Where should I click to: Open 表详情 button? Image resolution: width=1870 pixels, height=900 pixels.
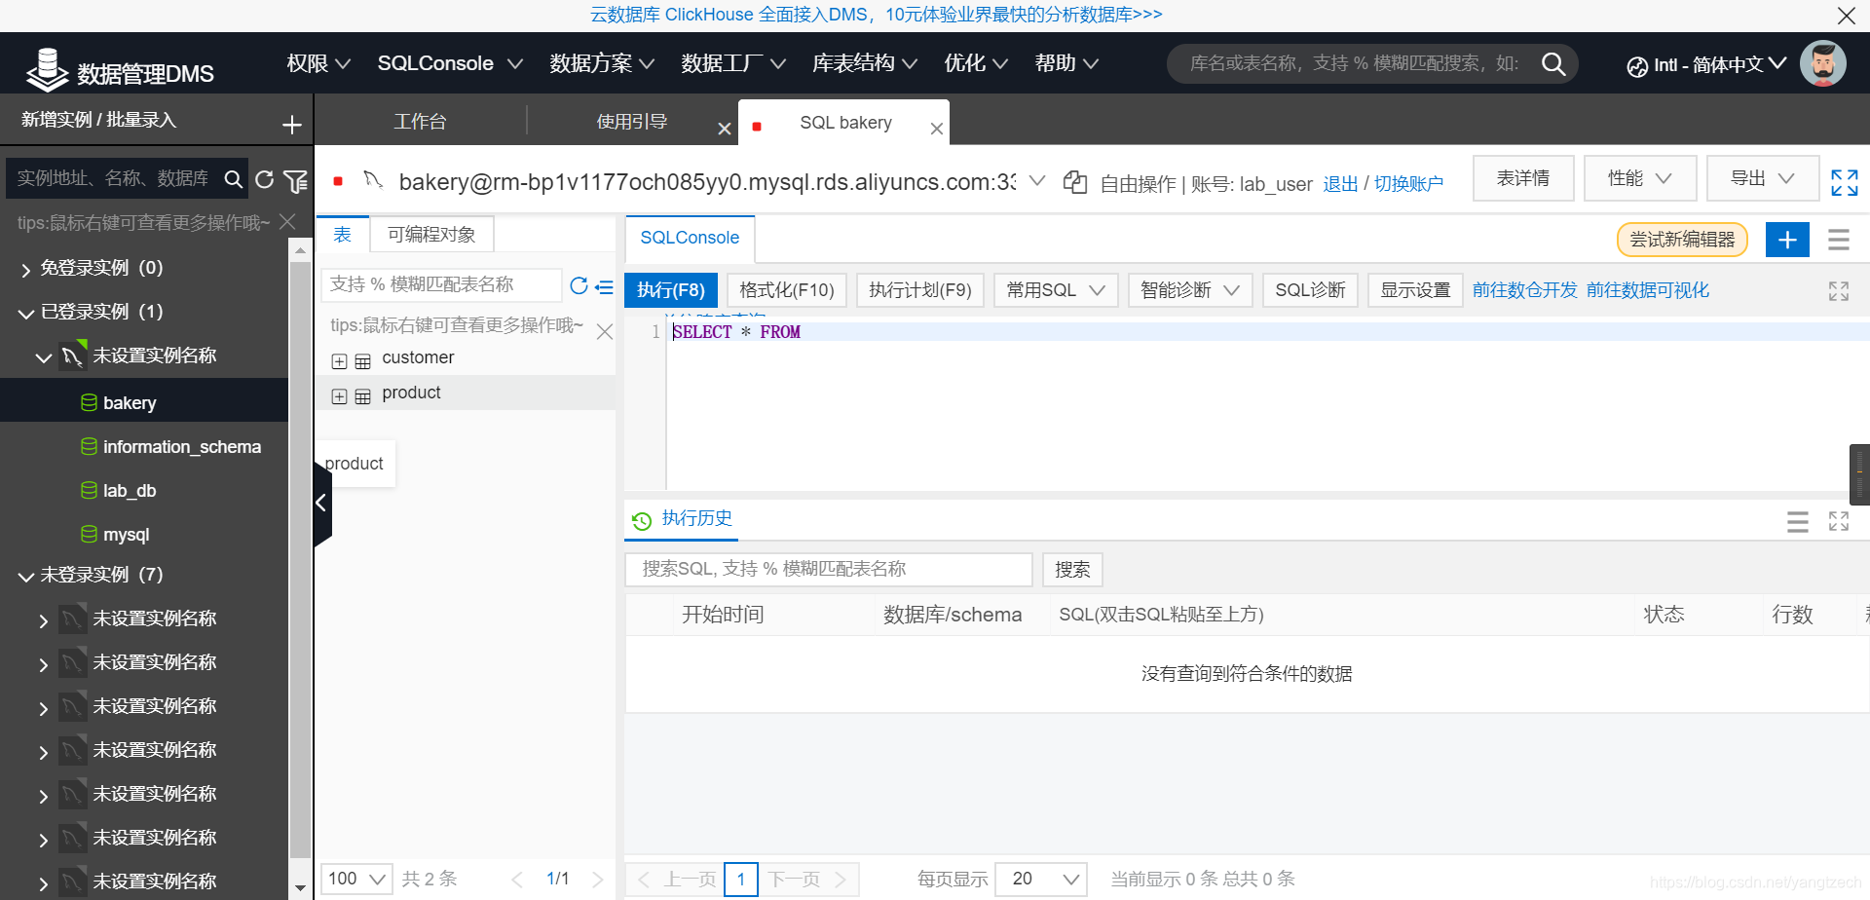click(x=1523, y=178)
